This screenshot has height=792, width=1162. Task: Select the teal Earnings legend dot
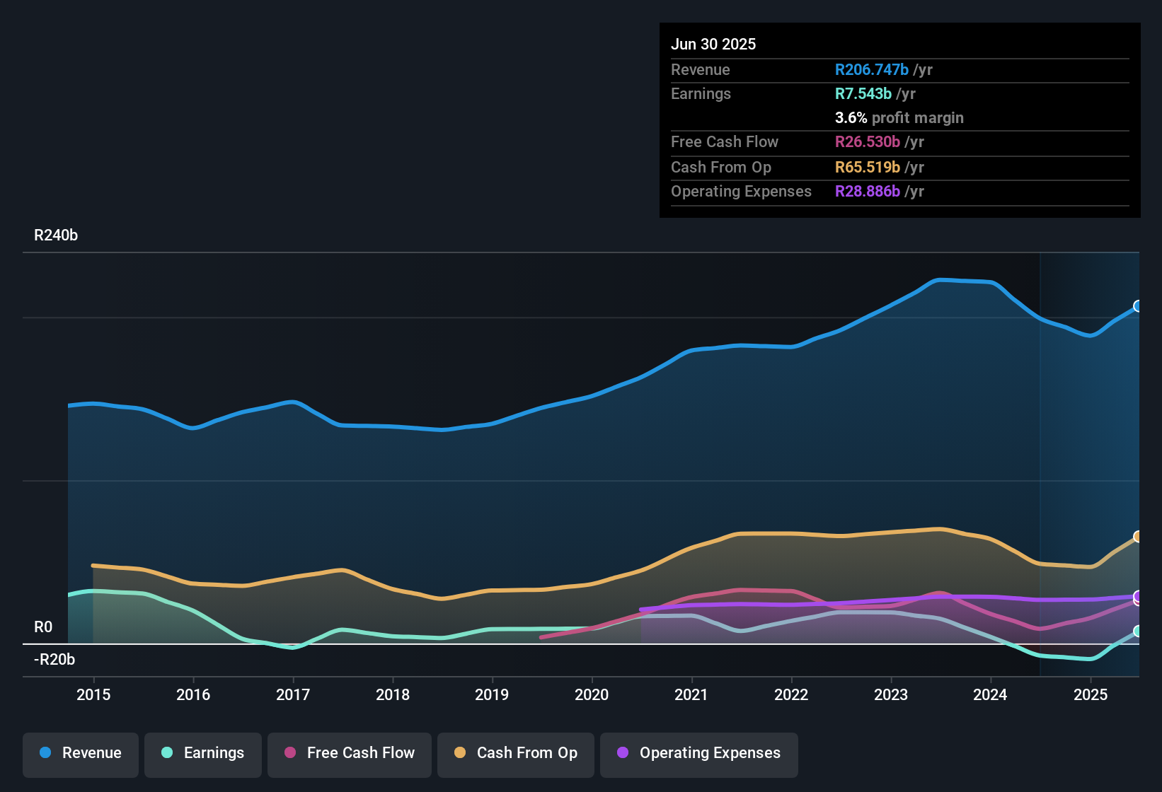[166, 753]
